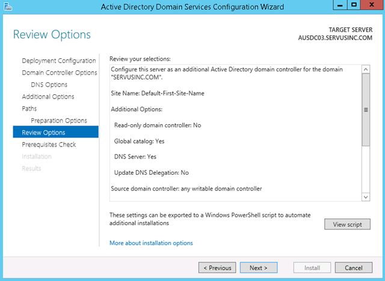Go to Deployment Configuration step
385x281 pixels.
pos(59,61)
